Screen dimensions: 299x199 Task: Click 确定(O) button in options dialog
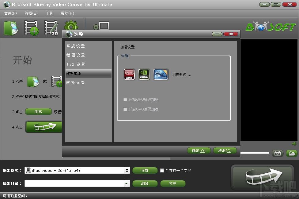tap(199, 150)
